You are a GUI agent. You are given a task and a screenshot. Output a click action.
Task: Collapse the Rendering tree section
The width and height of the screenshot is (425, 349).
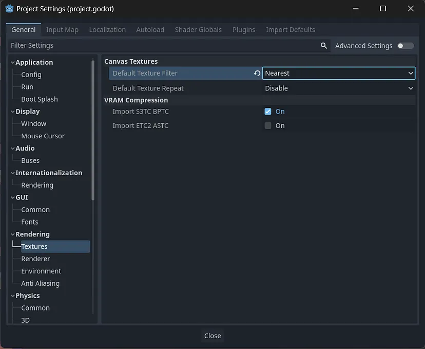click(12, 234)
